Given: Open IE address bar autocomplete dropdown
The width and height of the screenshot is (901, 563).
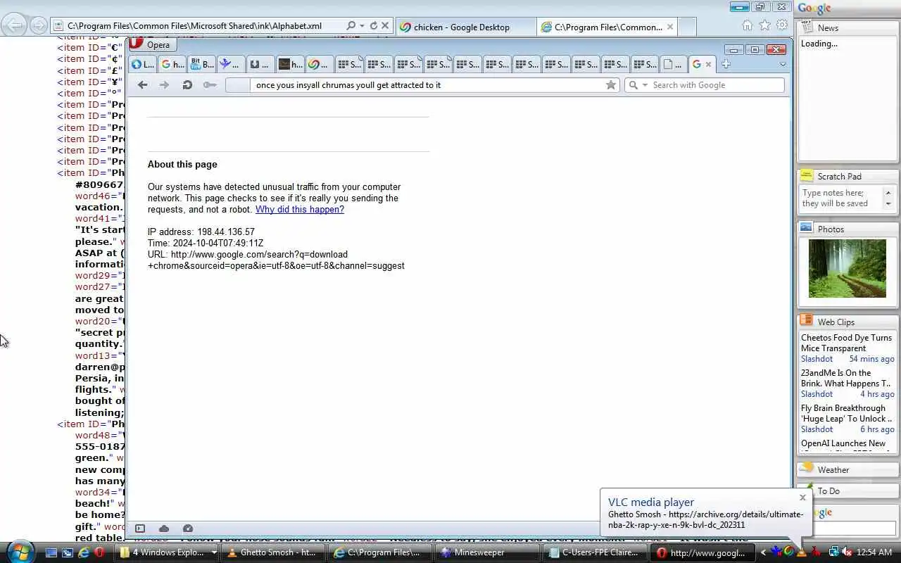Looking at the screenshot, I should 362,26.
